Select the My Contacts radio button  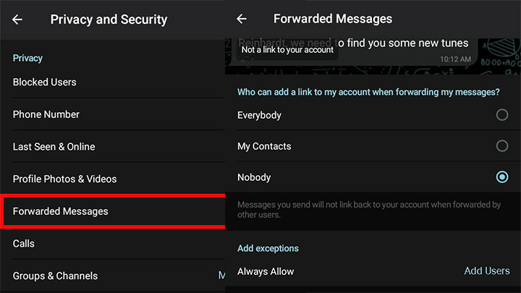[501, 146]
